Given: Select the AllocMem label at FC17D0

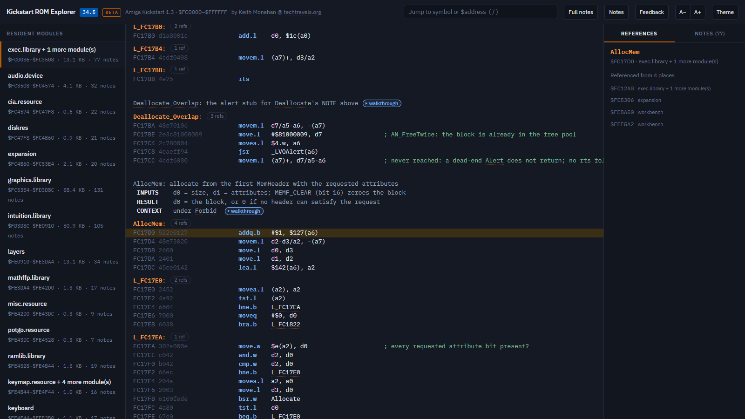Looking at the screenshot, I should [x=149, y=224].
